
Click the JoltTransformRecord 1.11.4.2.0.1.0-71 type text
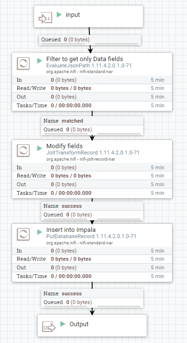click(x=93, y=152)
